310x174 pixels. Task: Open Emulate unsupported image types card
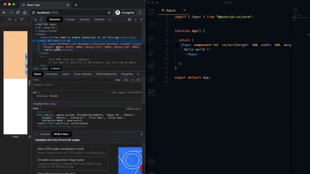pyautogui.click(x=72, y=163)
